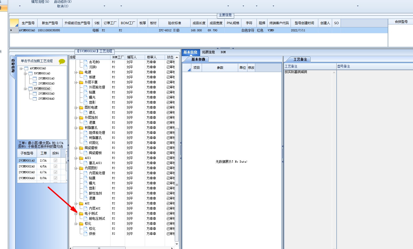Click the 10011000035055 new model cell
413x249 pixels.
pyautogui.click(x=49, y=31)
